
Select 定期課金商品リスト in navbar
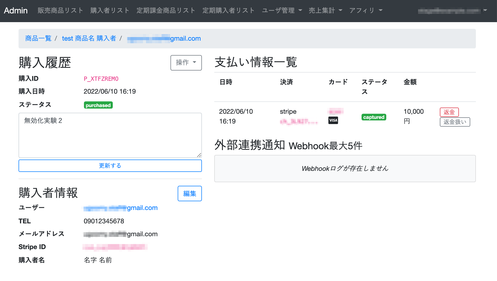point(166,11)
